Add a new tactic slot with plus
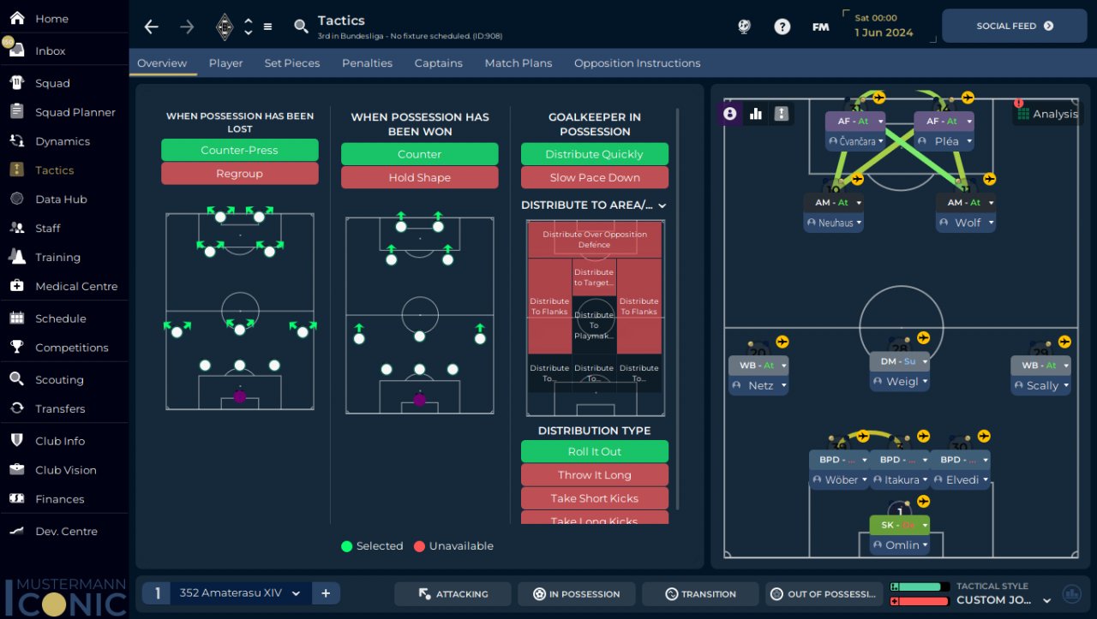1097x619 pixels. [326, 593]
